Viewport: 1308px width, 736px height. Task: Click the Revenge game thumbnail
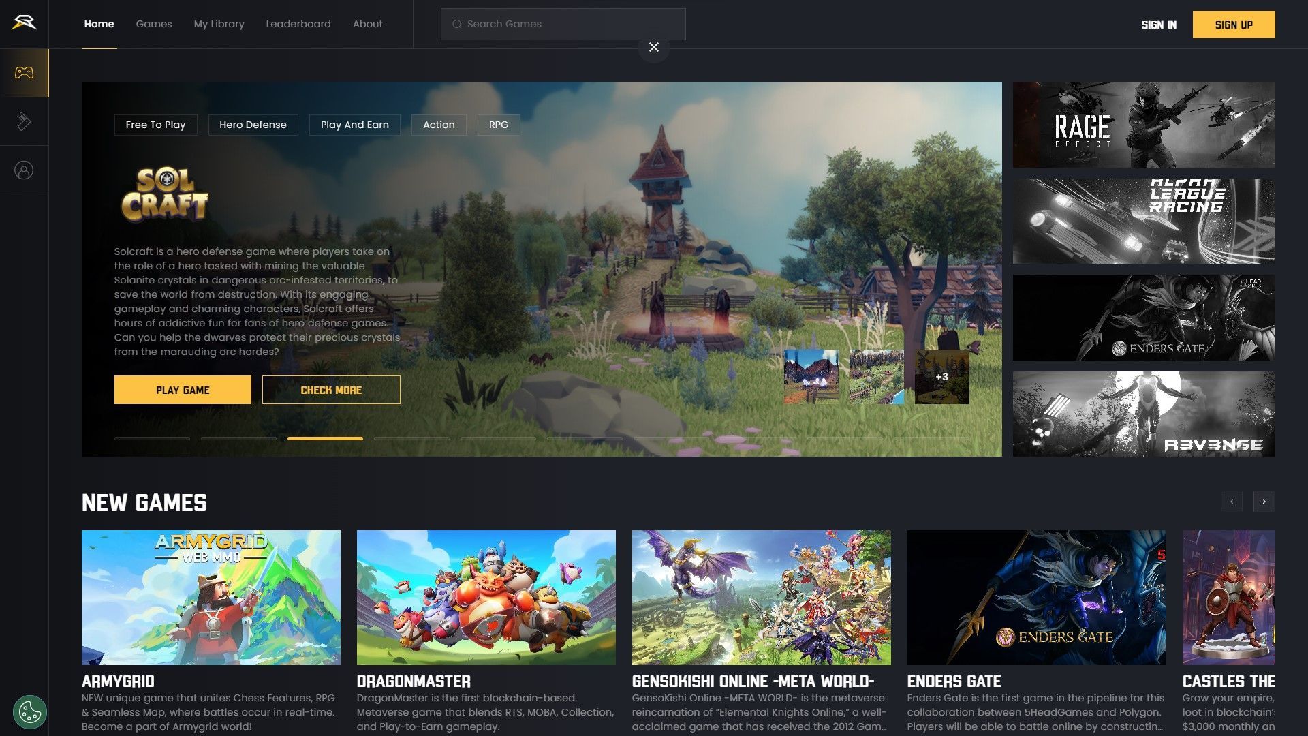click(1142, 414)
